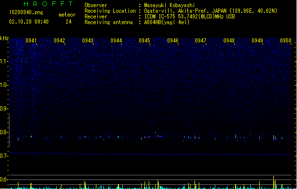Viewport: 297px width, 189px height.
Task: Select the ICOM IC-575 53.7492 MHz USB text
Action: [190, 17]
